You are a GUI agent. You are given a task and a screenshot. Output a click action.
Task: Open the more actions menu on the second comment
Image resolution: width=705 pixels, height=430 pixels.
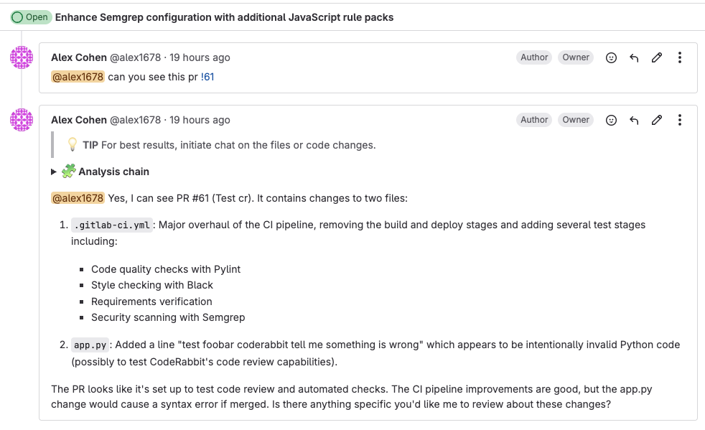[x=680, y=120]
